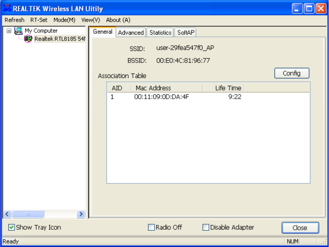The height and width of the screenshot is (247, 329).
Task: Select the Realtek RTL8185 adapter card icon
Action: coord(28,39)
